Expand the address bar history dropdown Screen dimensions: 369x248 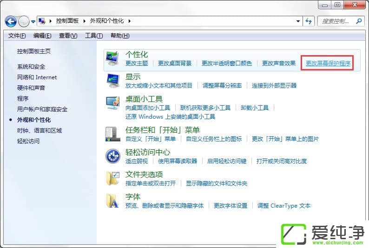click(298, 21)
